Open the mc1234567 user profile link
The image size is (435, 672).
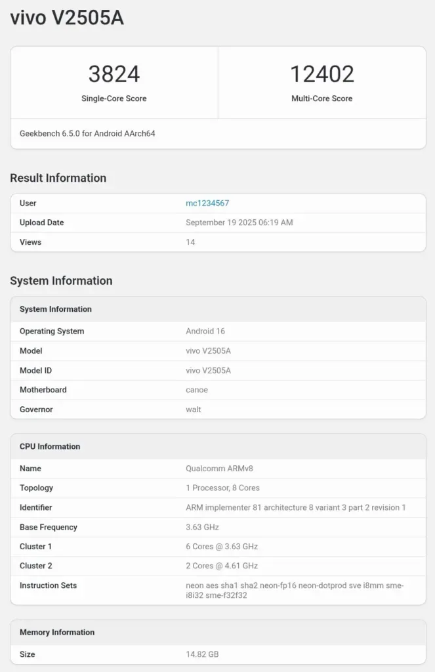207,203
